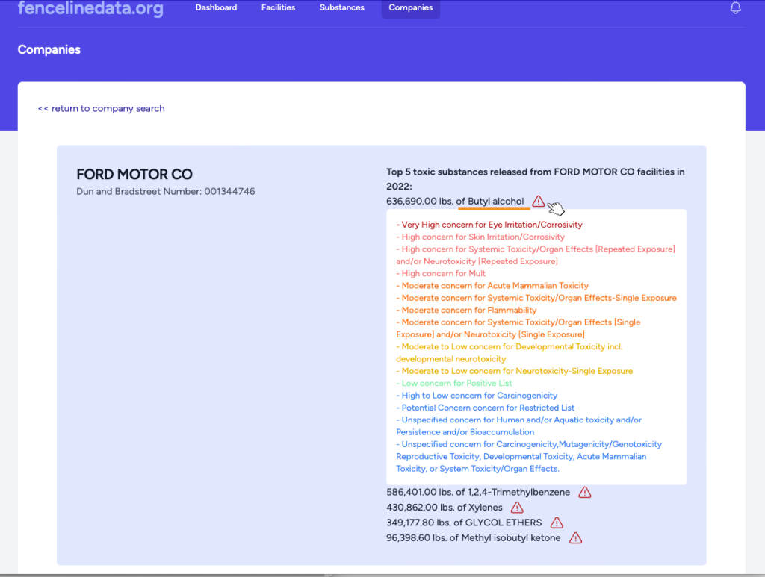Click the Xylenes warning triangle icon
The width and height of the screenshot is (765, 577).
click(x=517, y=508)
